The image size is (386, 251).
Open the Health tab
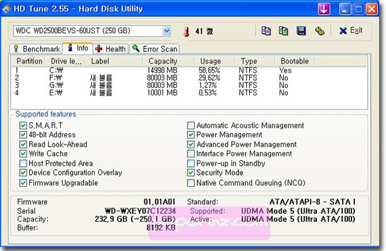(110, 49)
